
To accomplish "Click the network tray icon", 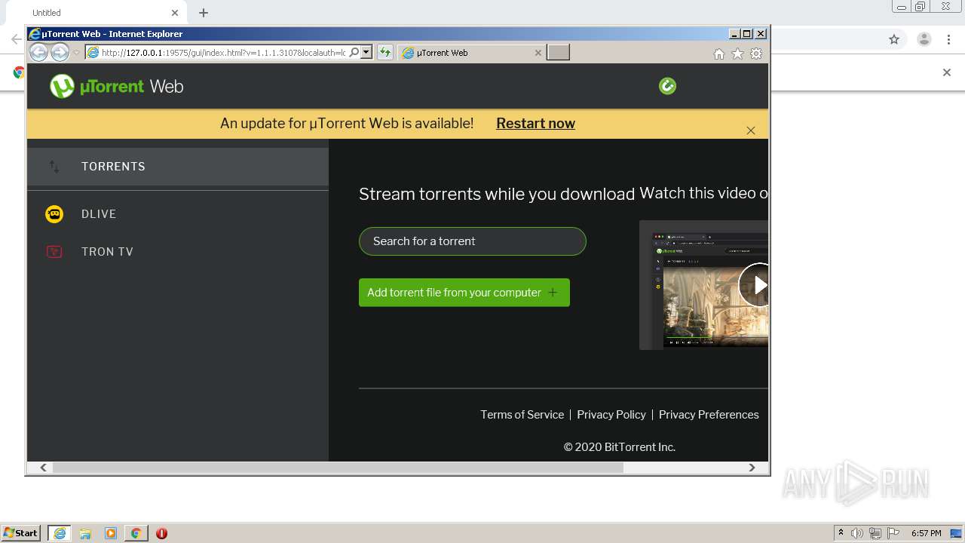I will click(875, 533).
